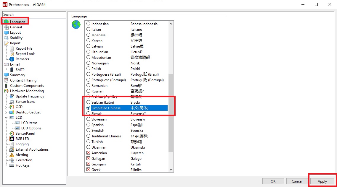Click the Cancel button
The image size is (337, 187).
297,181
